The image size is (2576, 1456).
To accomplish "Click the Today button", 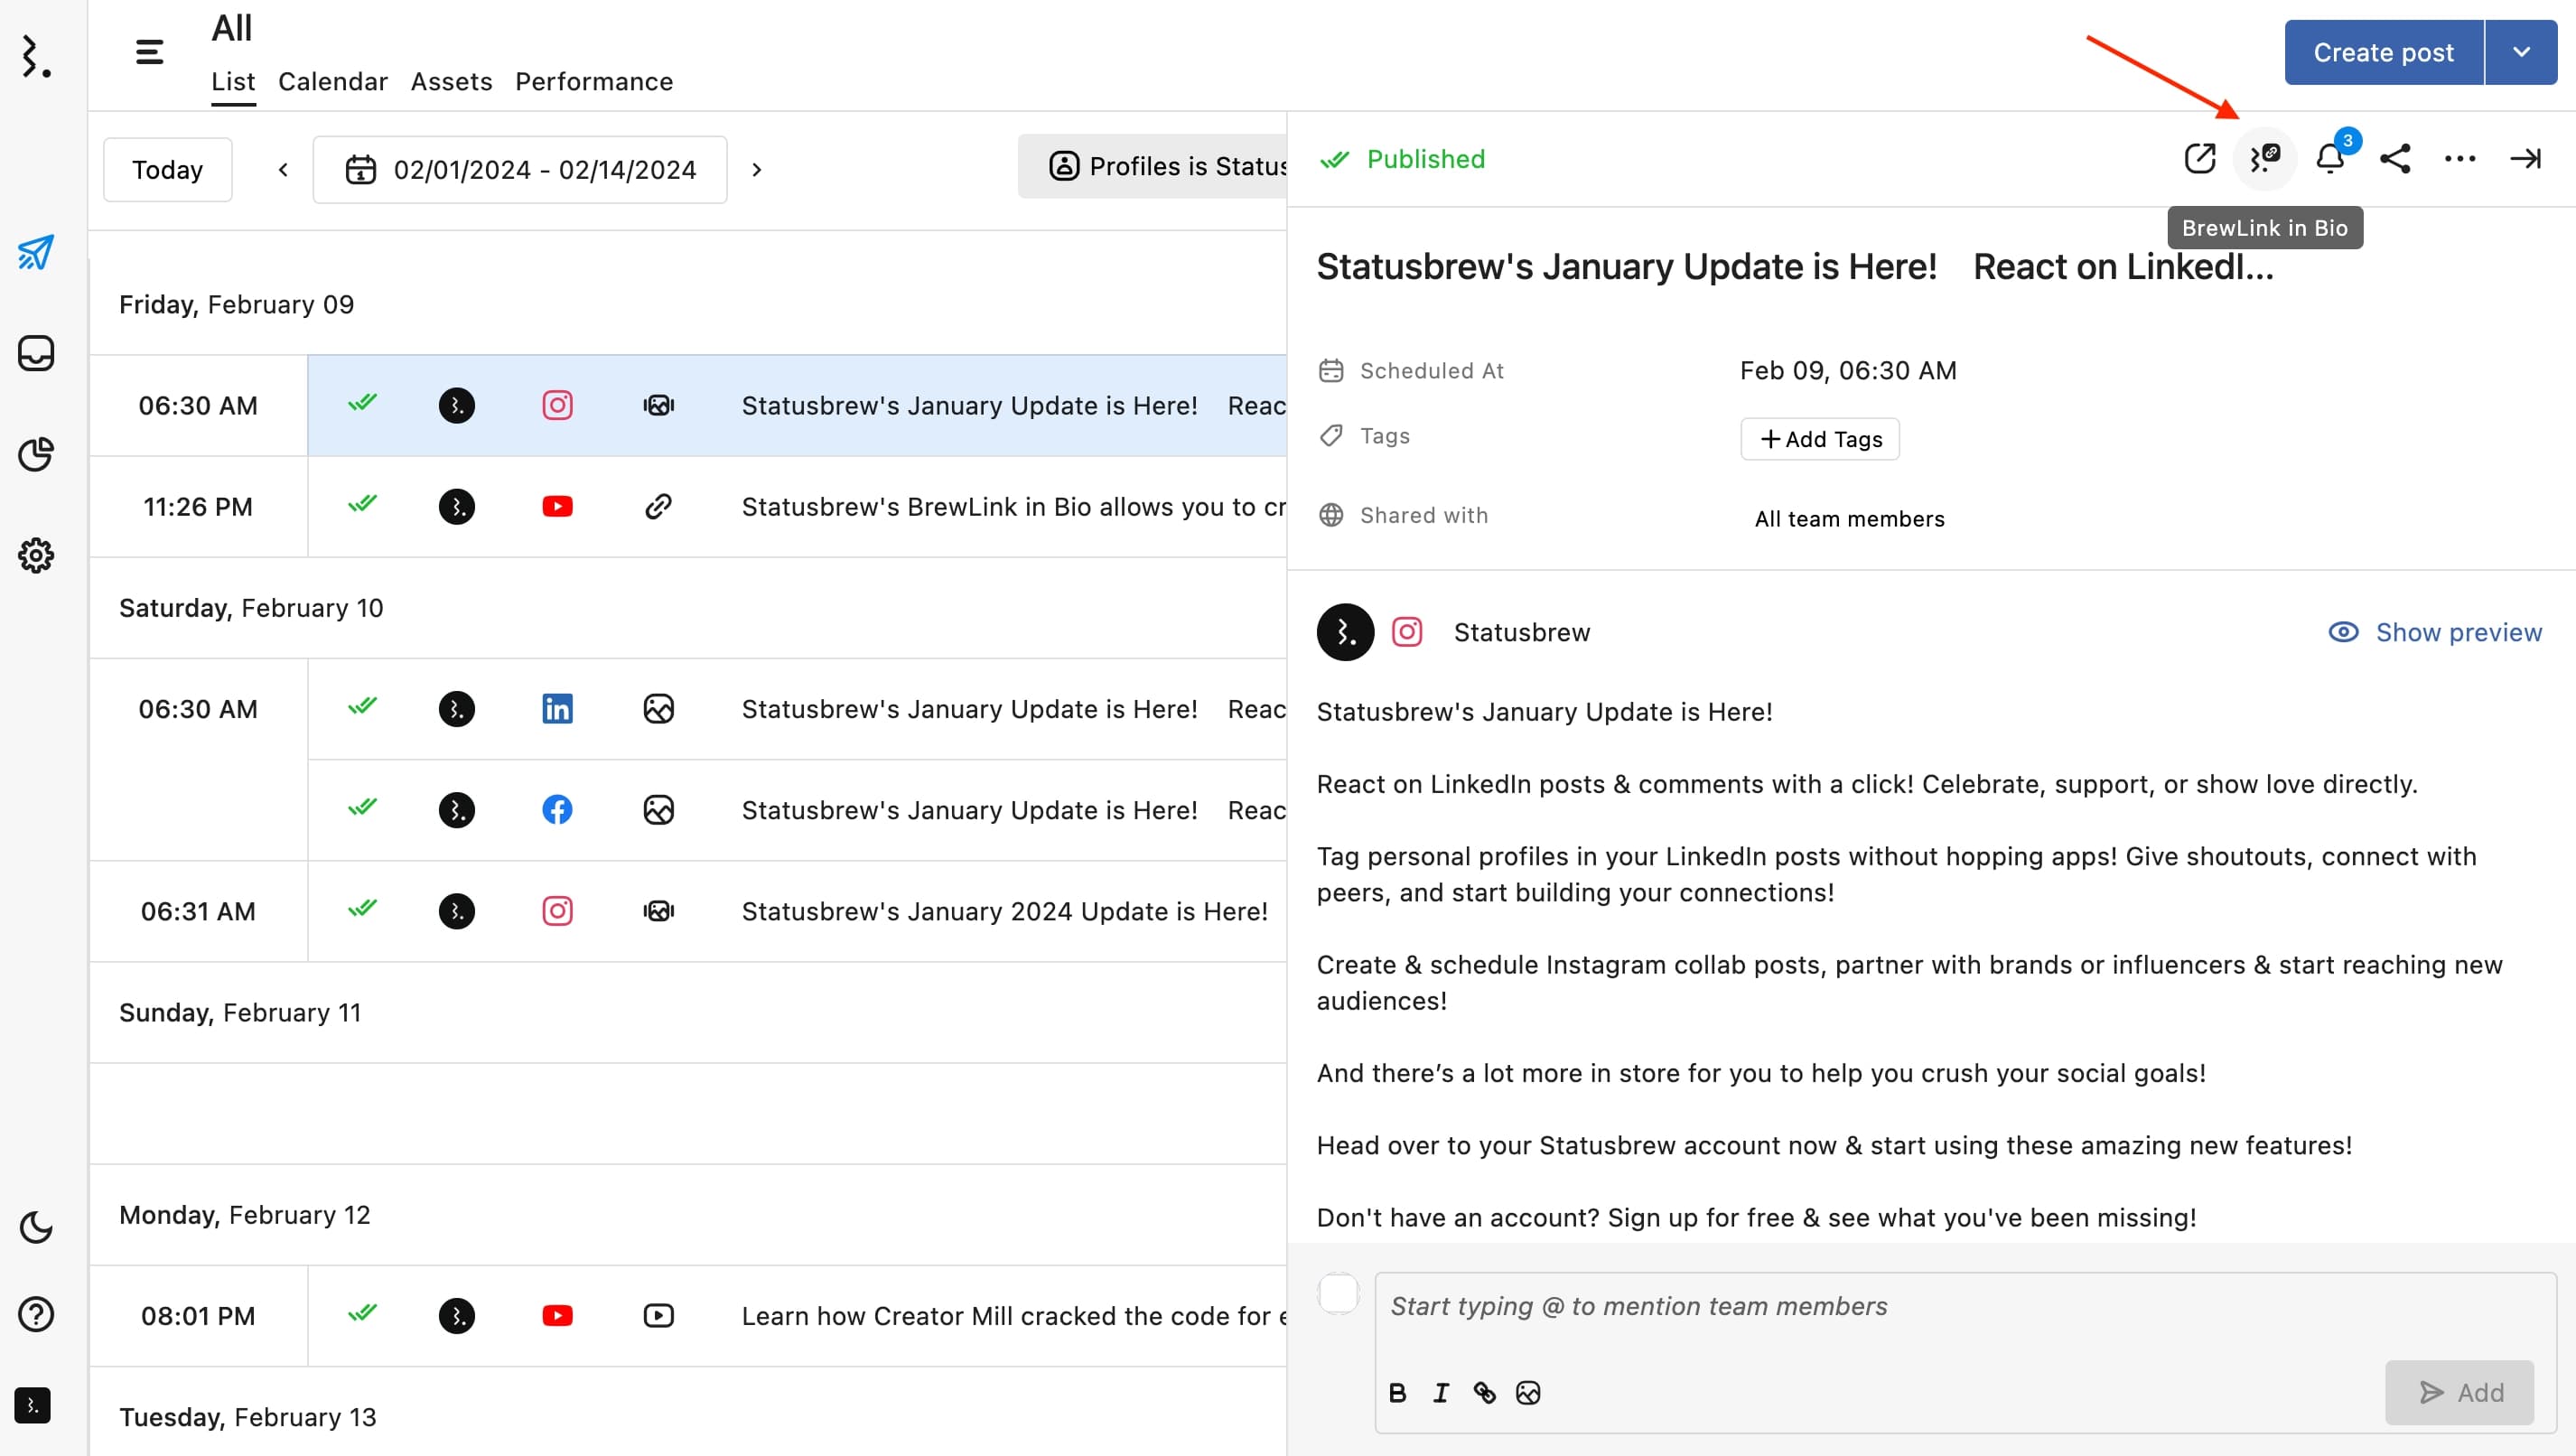I will (x=168, y=170).
